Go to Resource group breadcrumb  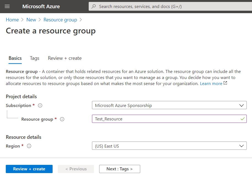tap(60, 20)
